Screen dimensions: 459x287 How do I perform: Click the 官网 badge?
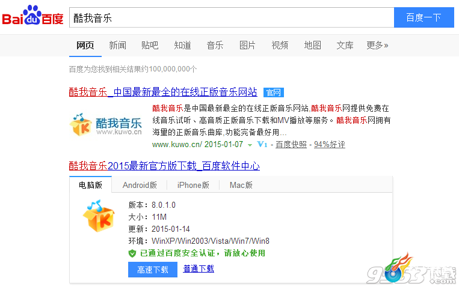coord(273,92)
